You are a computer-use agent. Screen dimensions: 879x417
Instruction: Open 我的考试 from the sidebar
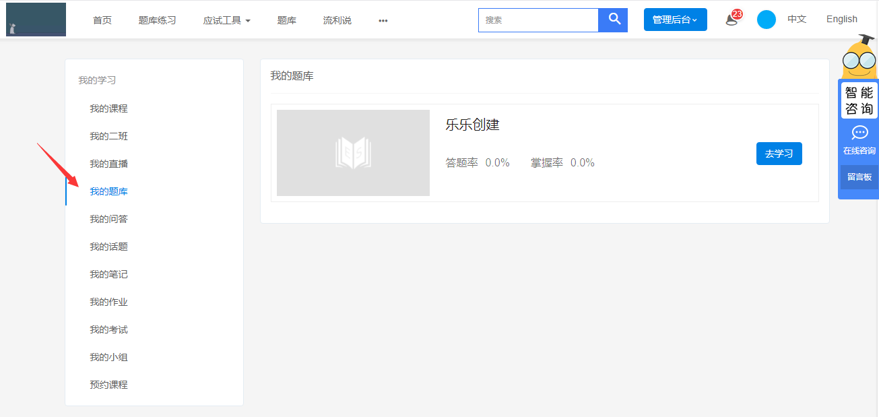(x=108, y=329)
